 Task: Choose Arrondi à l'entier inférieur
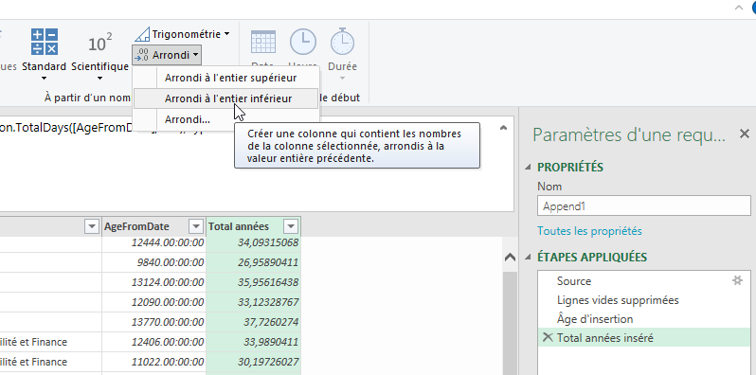[225, 98]
